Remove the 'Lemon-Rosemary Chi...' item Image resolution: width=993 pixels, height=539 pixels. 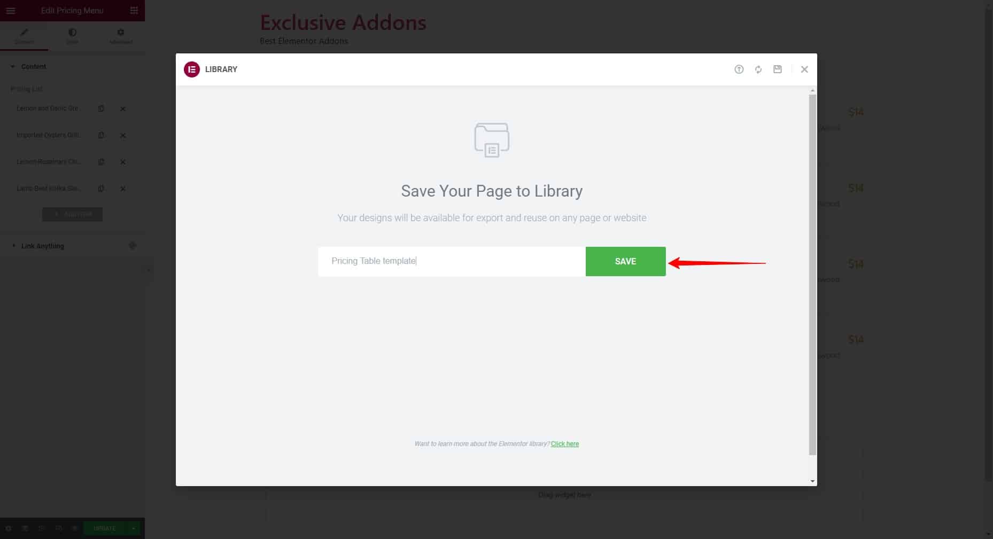tap(123, 162)
